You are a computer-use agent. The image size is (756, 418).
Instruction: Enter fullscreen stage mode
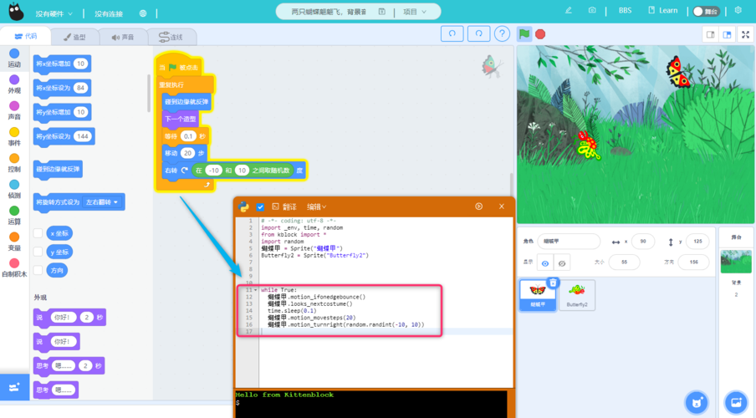745,34
